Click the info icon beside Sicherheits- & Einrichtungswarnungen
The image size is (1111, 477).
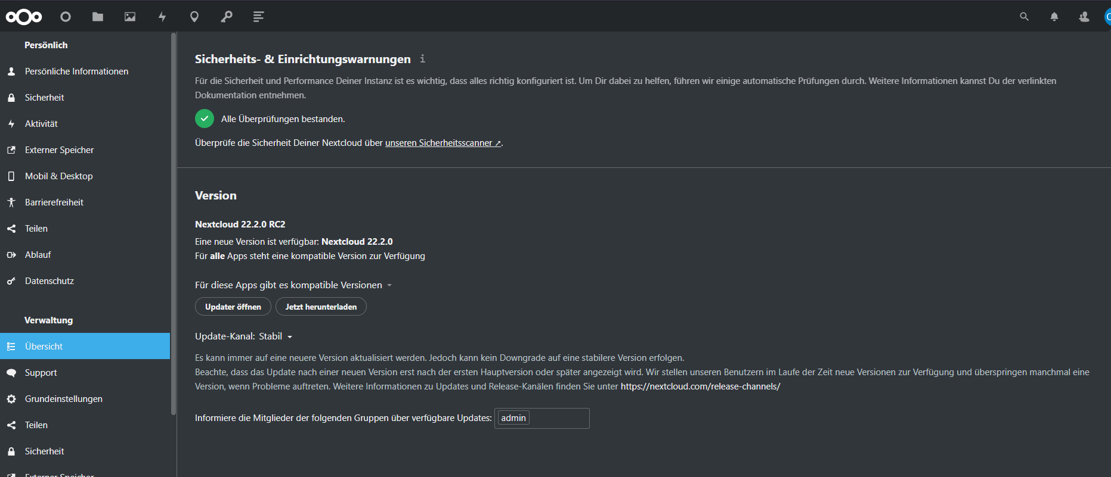422,58
